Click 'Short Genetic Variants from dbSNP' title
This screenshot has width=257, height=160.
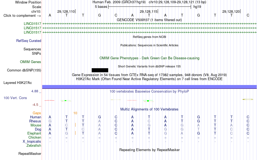(x=149, y=66)
